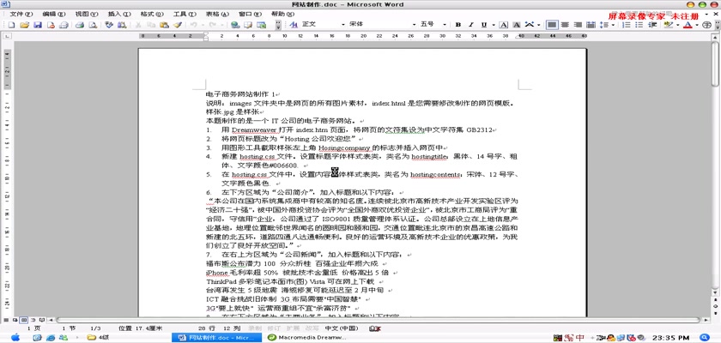Viewport: 721px width, 343px height.
Task: Expand character scaling dropdown arrow
Action: [x=538, y=24]
